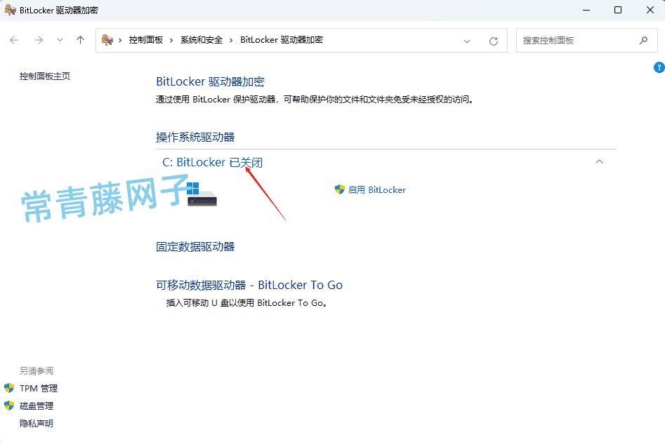The height and width of the screenshot is (442, 665).
Task: Click the 操作系统驱动器 section heading
Action: (195, 137)
